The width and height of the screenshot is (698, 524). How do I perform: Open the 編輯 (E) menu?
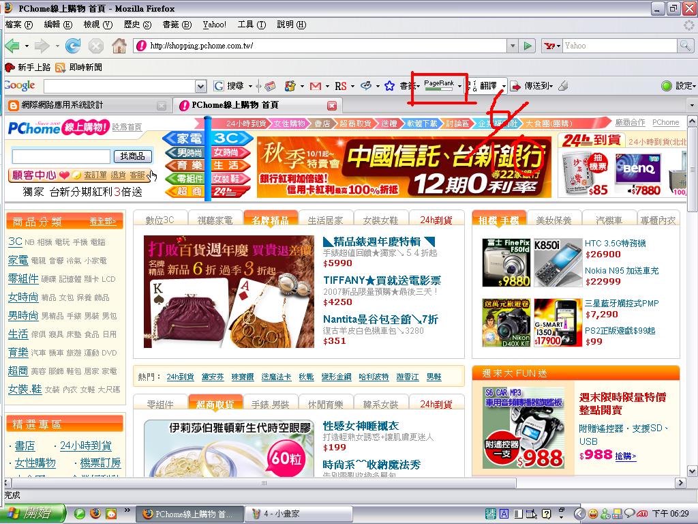58,25
